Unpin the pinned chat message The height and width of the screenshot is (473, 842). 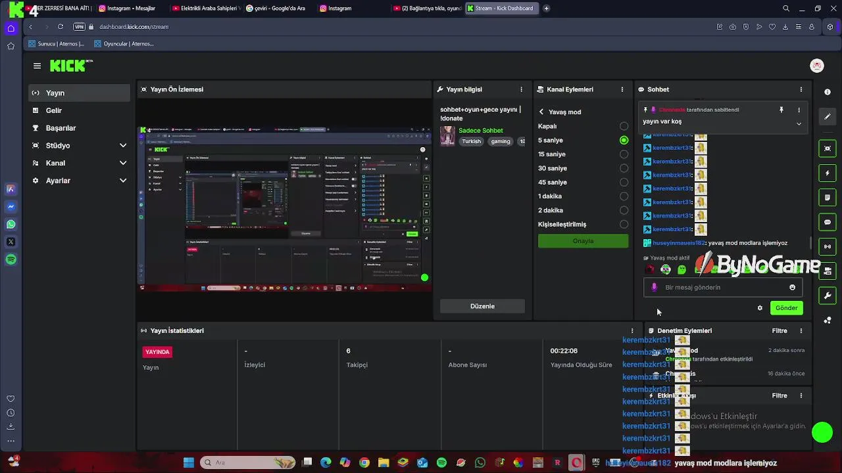[781, 110]
